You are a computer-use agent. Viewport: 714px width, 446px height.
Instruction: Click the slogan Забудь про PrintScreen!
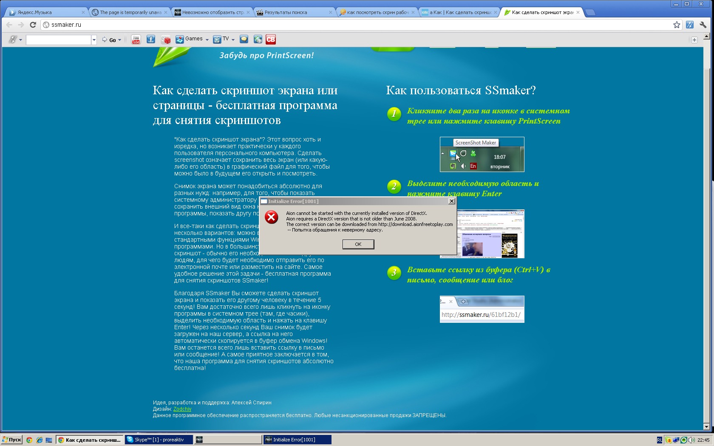tap(266, 56)
